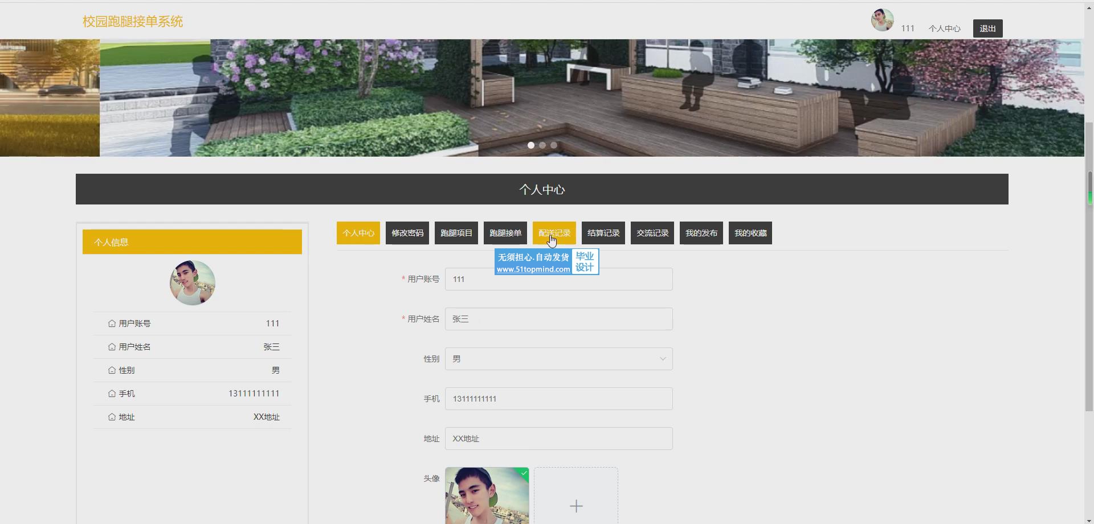The width and height of the screenshot is (1094, 524).
Task: Open the 修改密码 tab
Action: click(407, 233)
